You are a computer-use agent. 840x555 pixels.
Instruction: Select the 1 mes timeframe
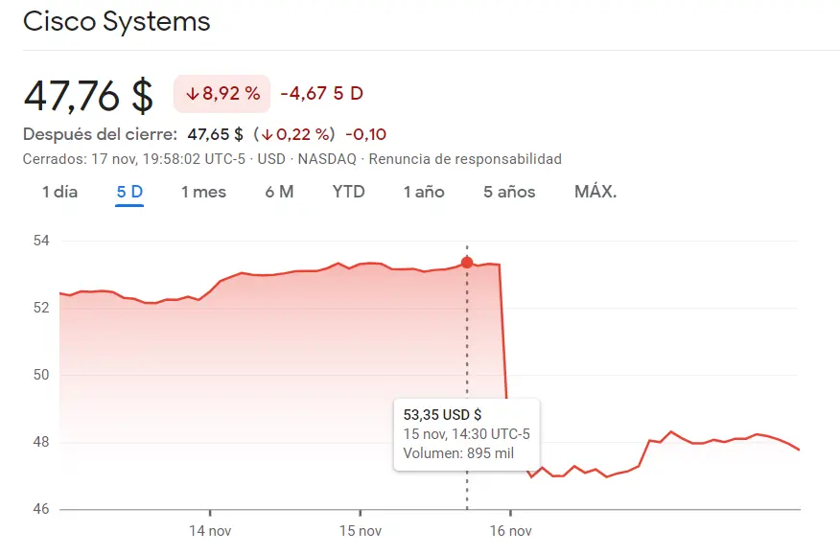click(x=203, y=192)
